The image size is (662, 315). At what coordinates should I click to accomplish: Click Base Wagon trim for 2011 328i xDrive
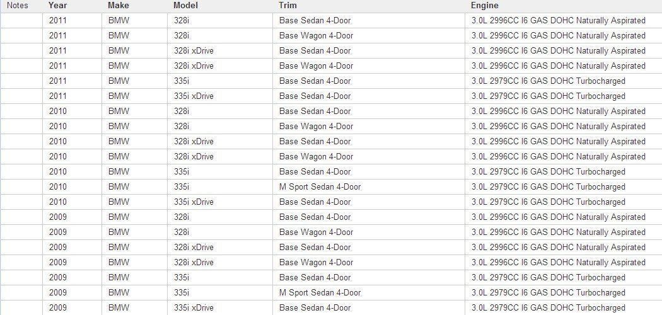[316, 66]
